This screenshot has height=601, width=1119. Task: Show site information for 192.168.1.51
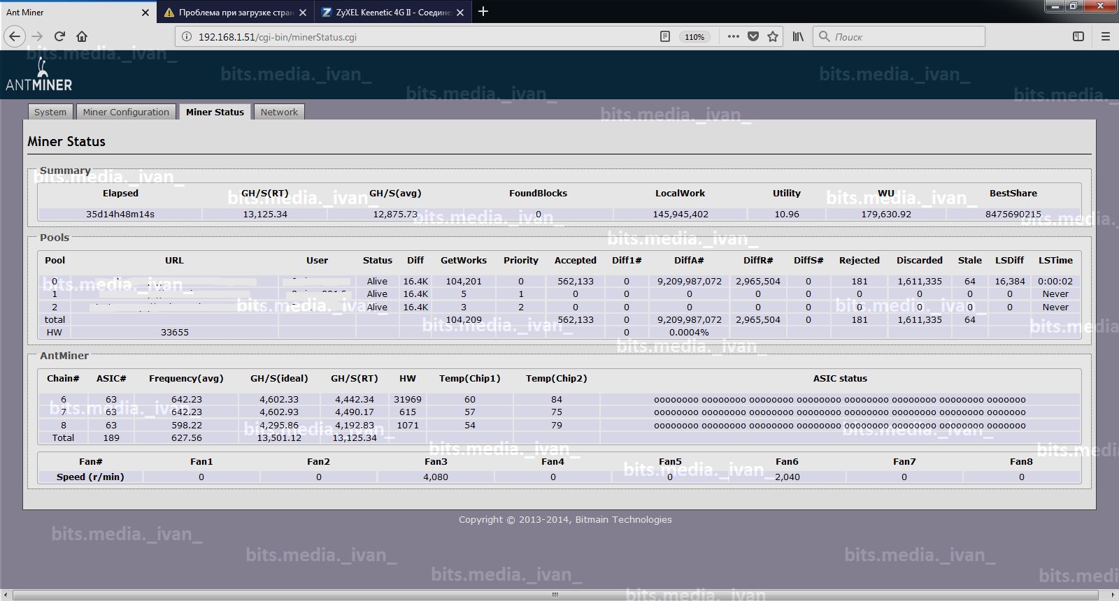pos(187,36)
